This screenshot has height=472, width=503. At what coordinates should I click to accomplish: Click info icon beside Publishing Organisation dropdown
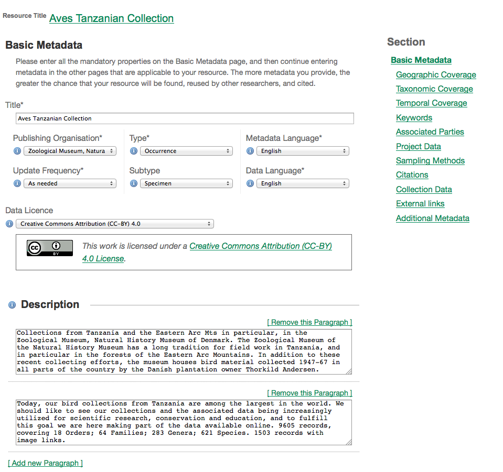coord(17,151)
